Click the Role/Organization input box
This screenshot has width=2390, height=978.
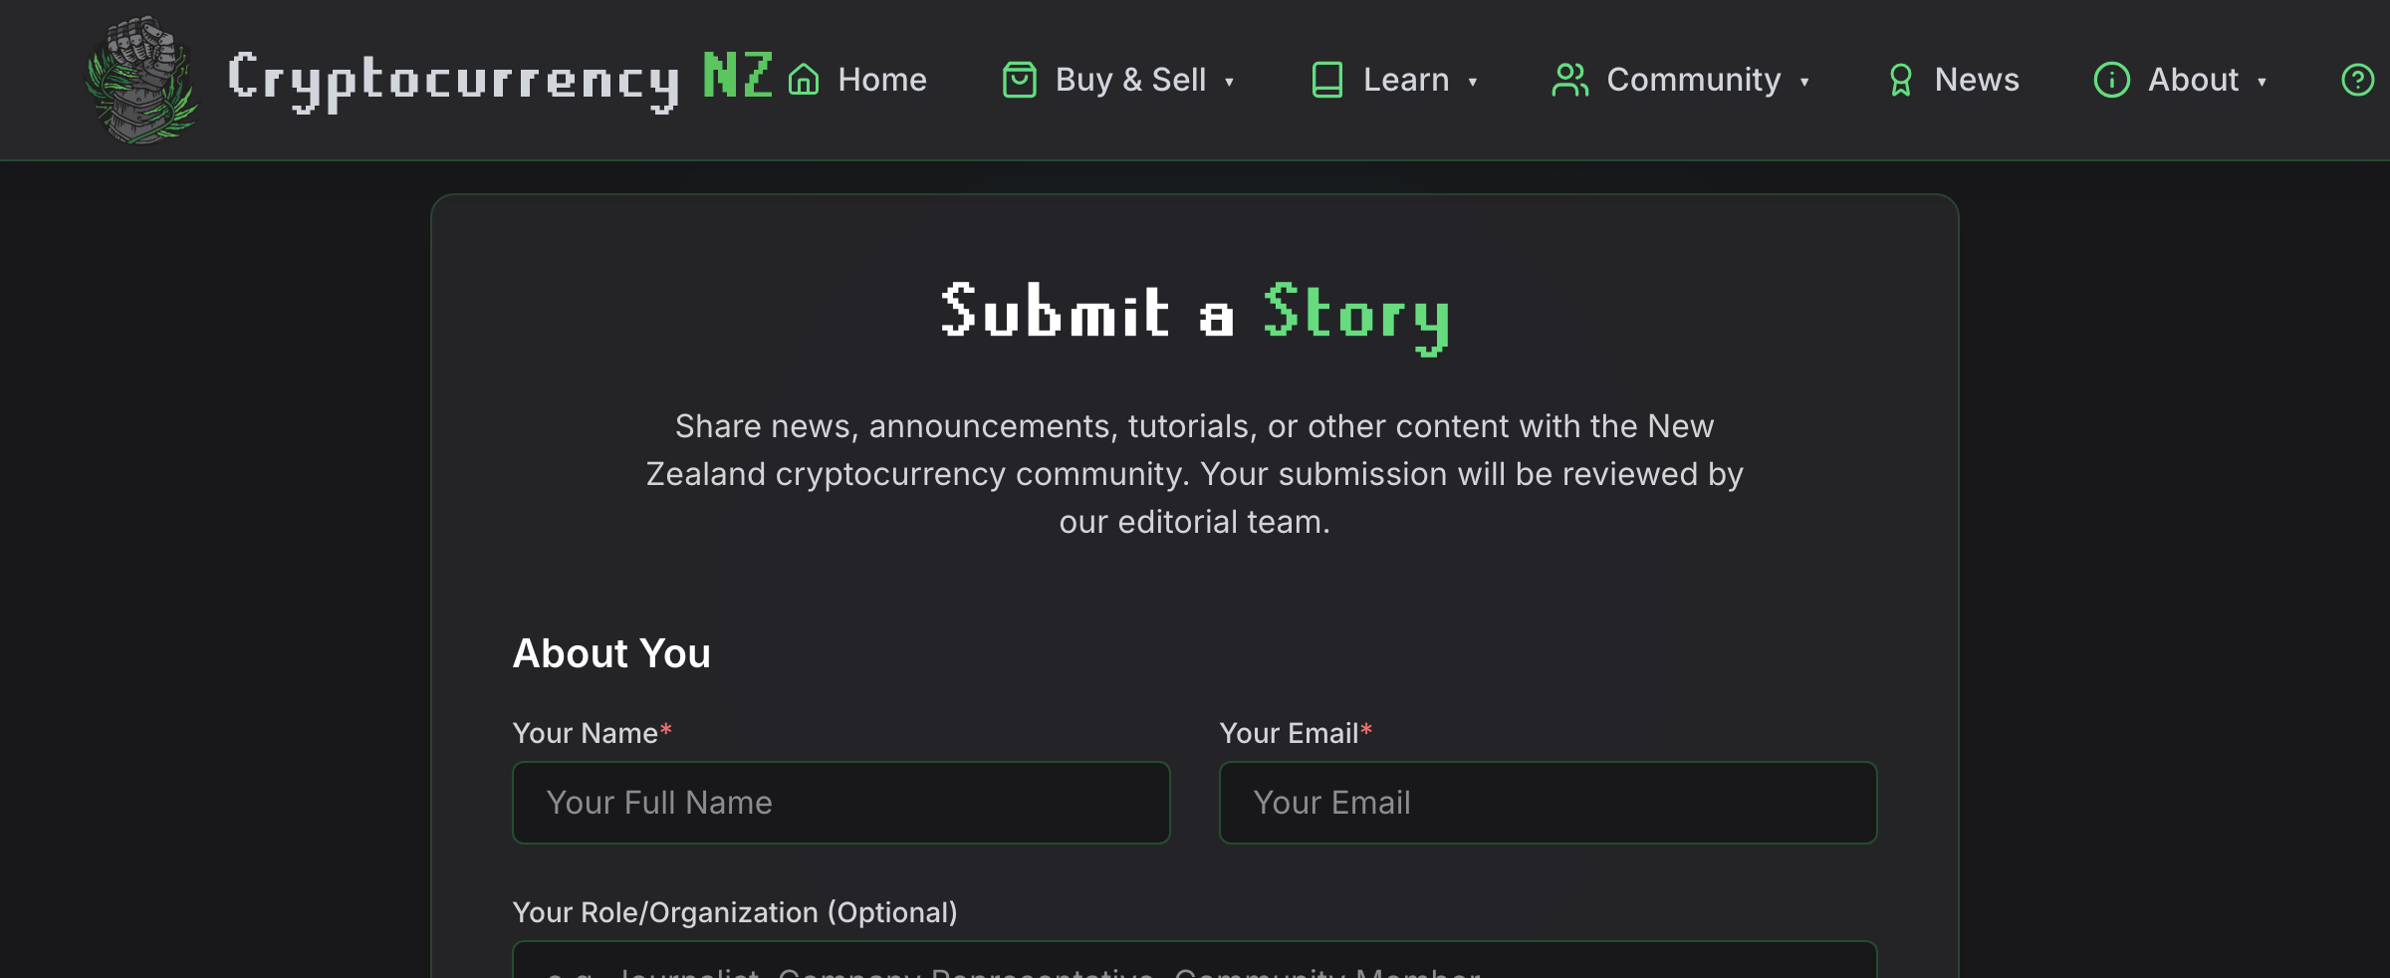[1195, 964]
